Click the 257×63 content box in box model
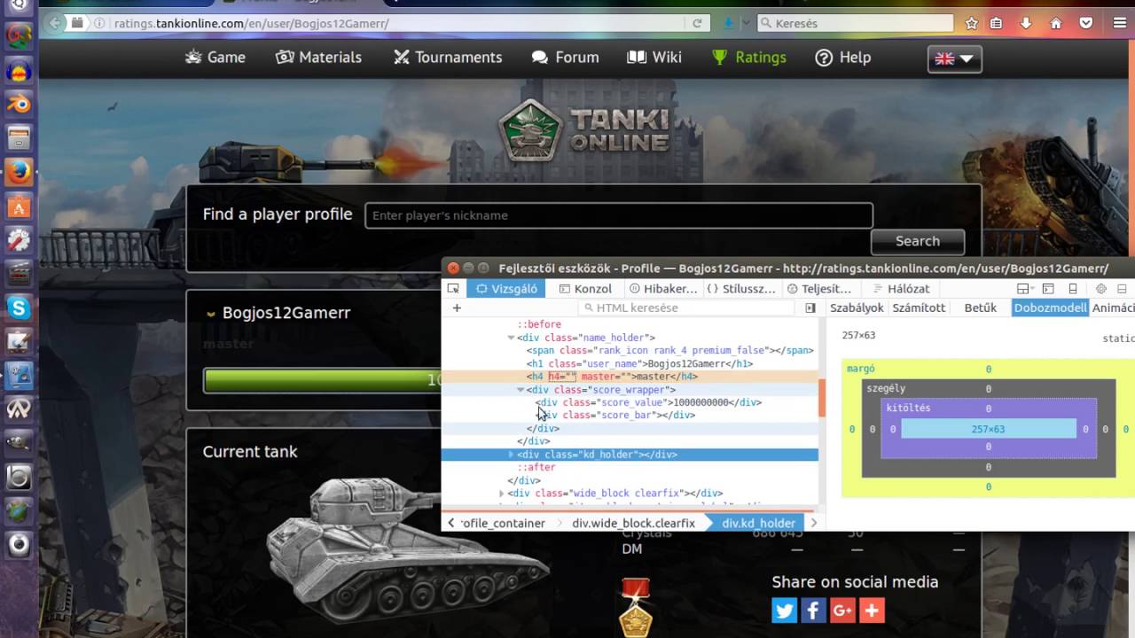The height and width of the screenshot is (638, 1135). 988,429
